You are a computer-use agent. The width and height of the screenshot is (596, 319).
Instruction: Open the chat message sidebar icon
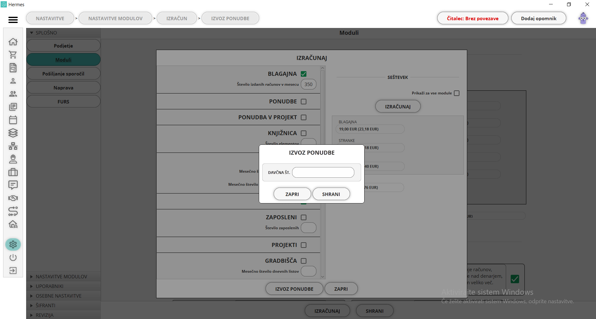pos(13,185)
